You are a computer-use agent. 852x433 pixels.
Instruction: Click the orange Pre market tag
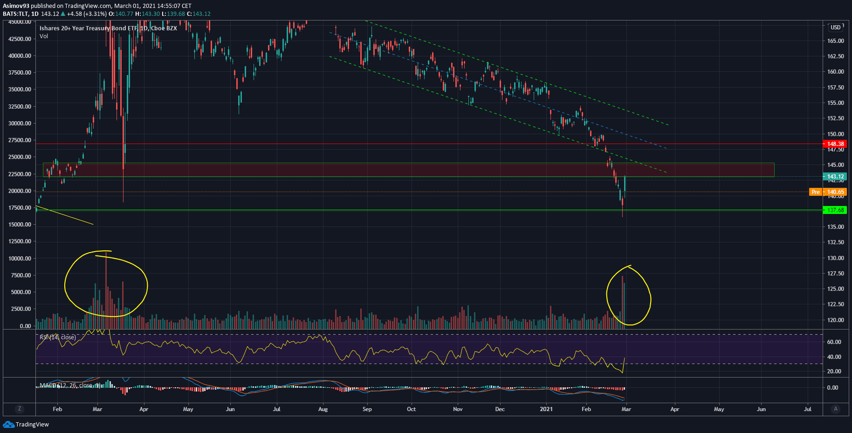coord(815,192)
